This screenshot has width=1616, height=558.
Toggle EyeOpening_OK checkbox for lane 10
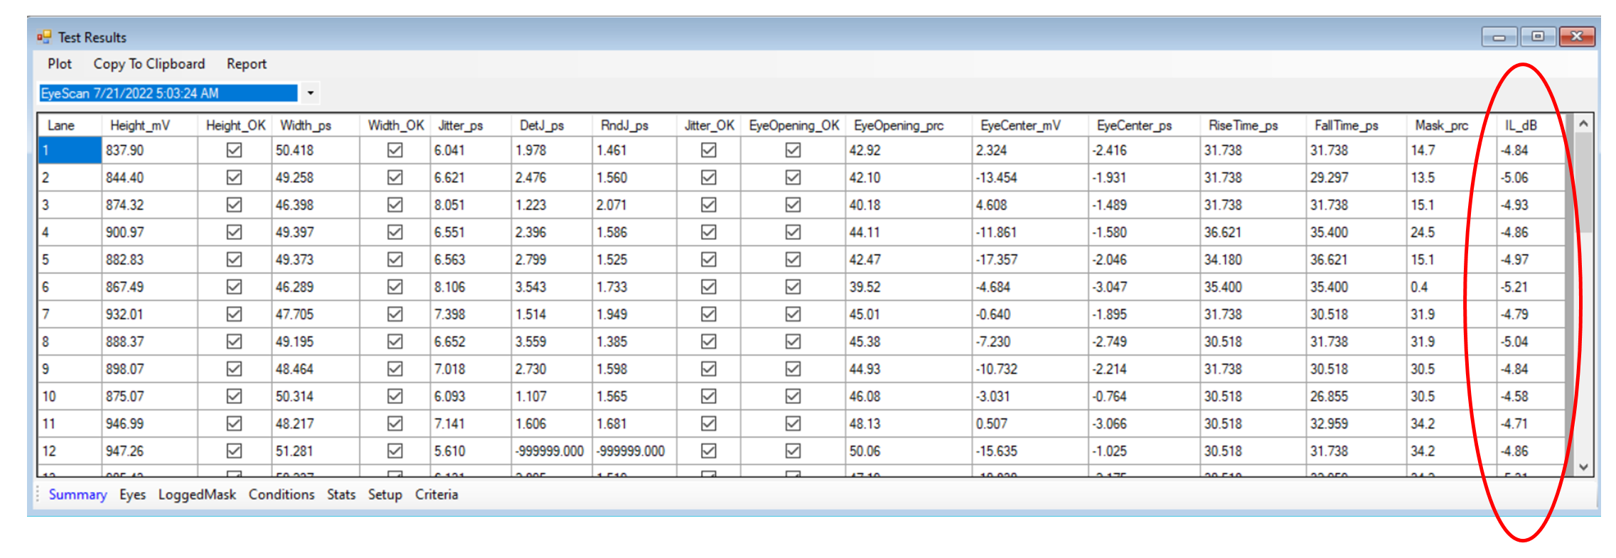pos(793,396)
